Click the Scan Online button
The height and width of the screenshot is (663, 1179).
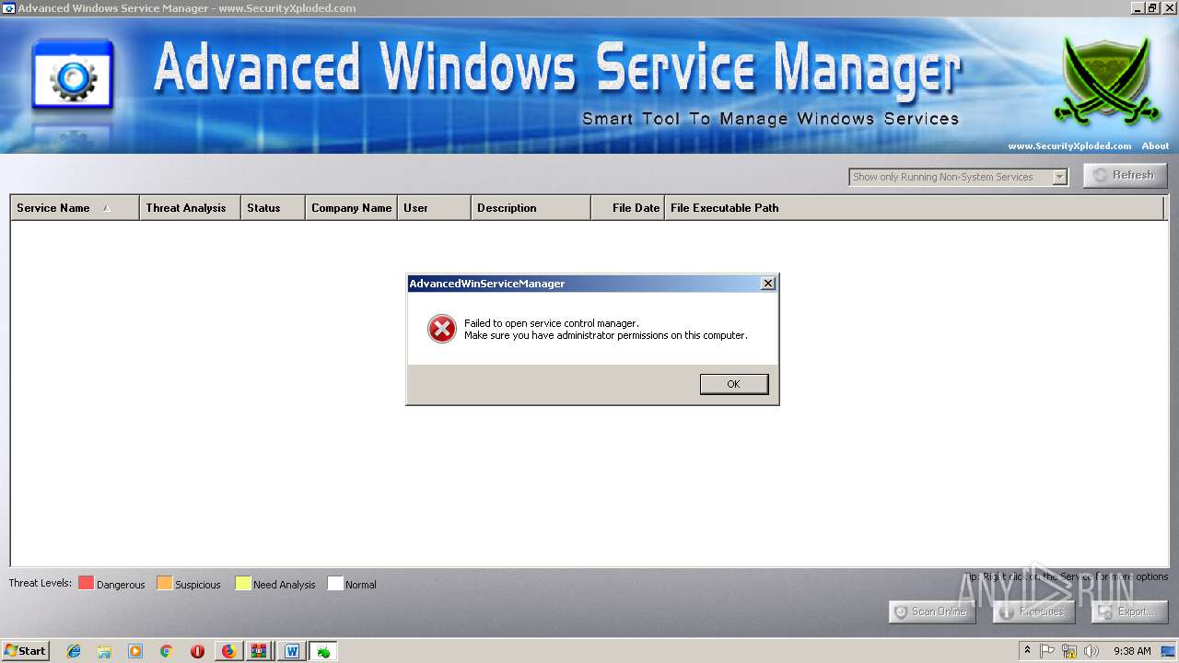click(x=931, y=611)
